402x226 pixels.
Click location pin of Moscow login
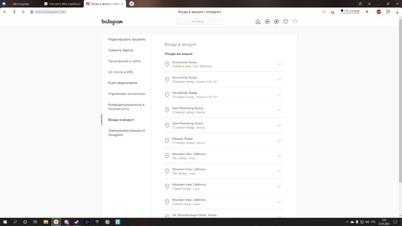(x=167, y=141)
